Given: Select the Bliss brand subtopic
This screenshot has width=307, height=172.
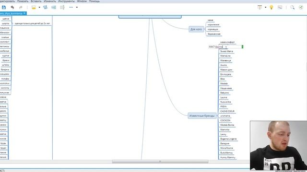Looking at the screenshot, I should (x=223, y=79).
